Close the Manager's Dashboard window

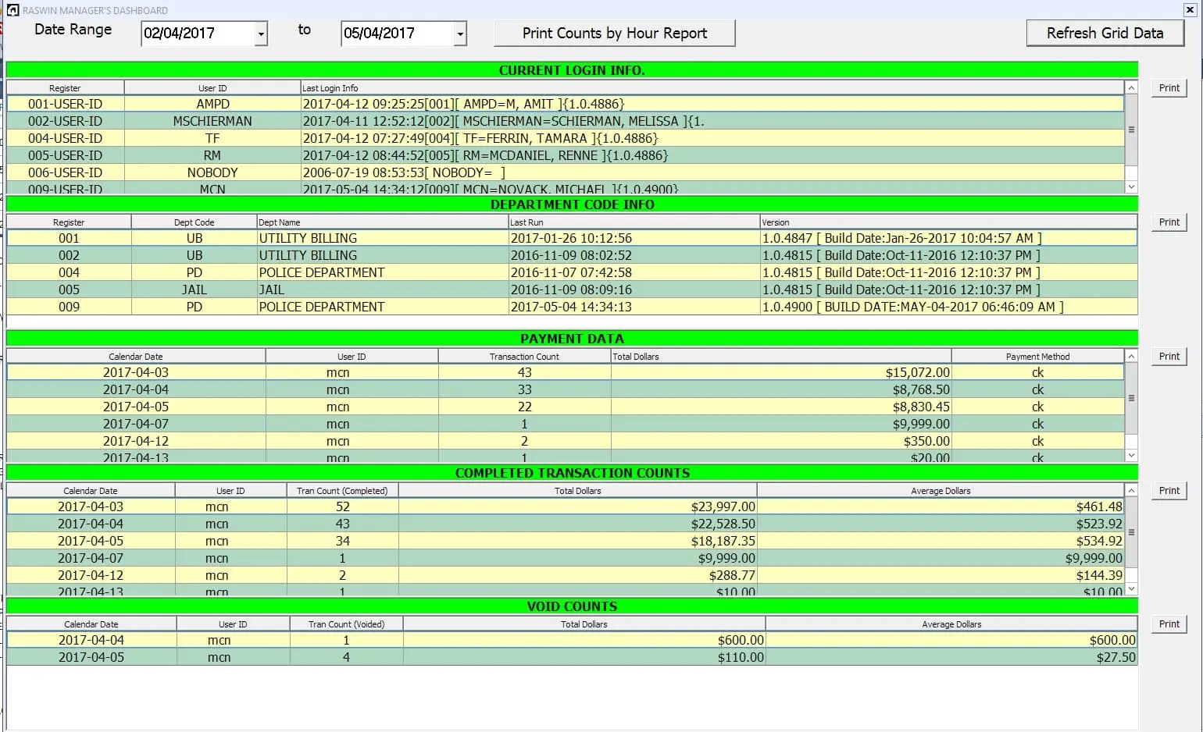pyautogui.click(x=1190, y=9)
